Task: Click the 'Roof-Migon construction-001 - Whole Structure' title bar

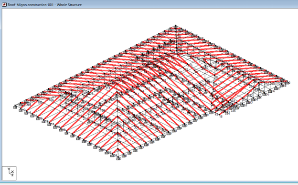Action: click(x=45, y=5)
